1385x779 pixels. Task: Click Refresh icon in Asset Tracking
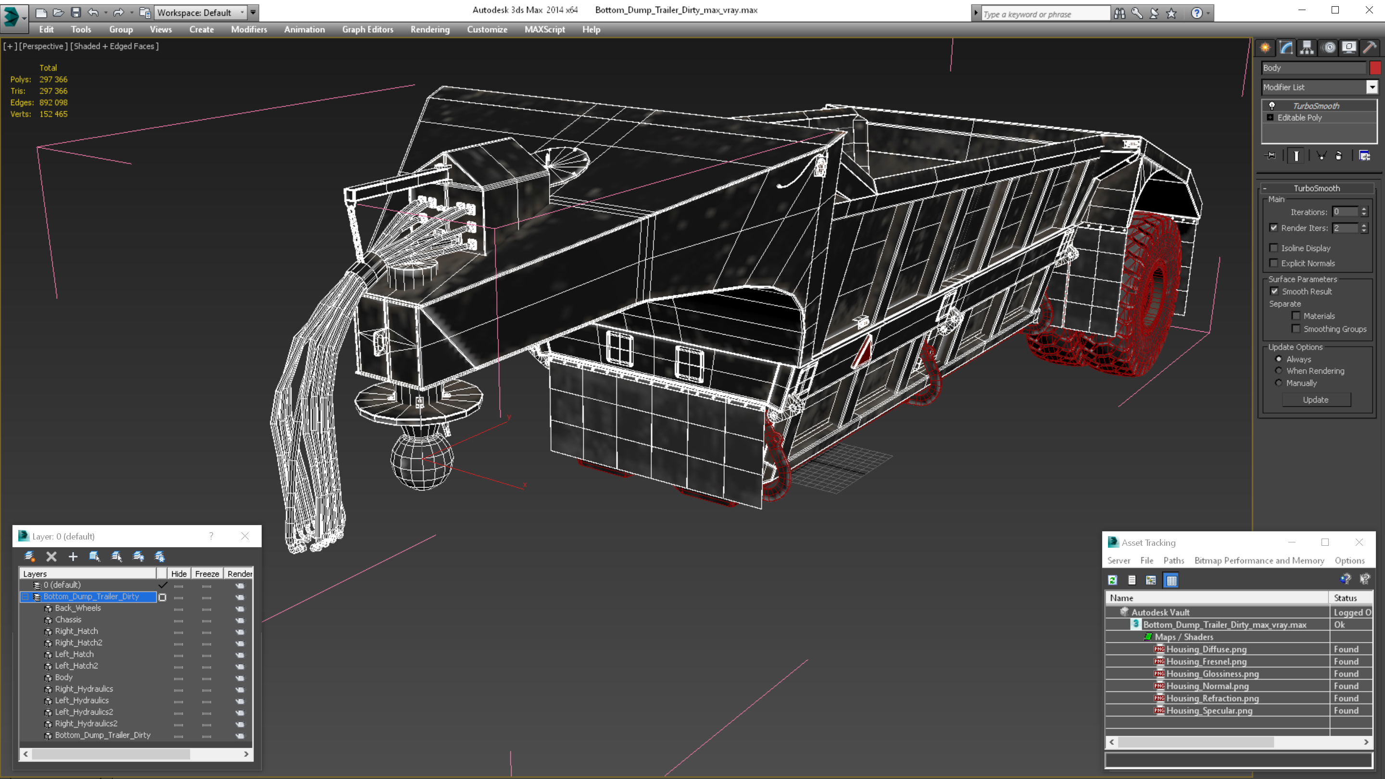click(x=1113, y=580)
